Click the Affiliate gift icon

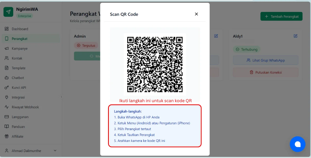7,136
